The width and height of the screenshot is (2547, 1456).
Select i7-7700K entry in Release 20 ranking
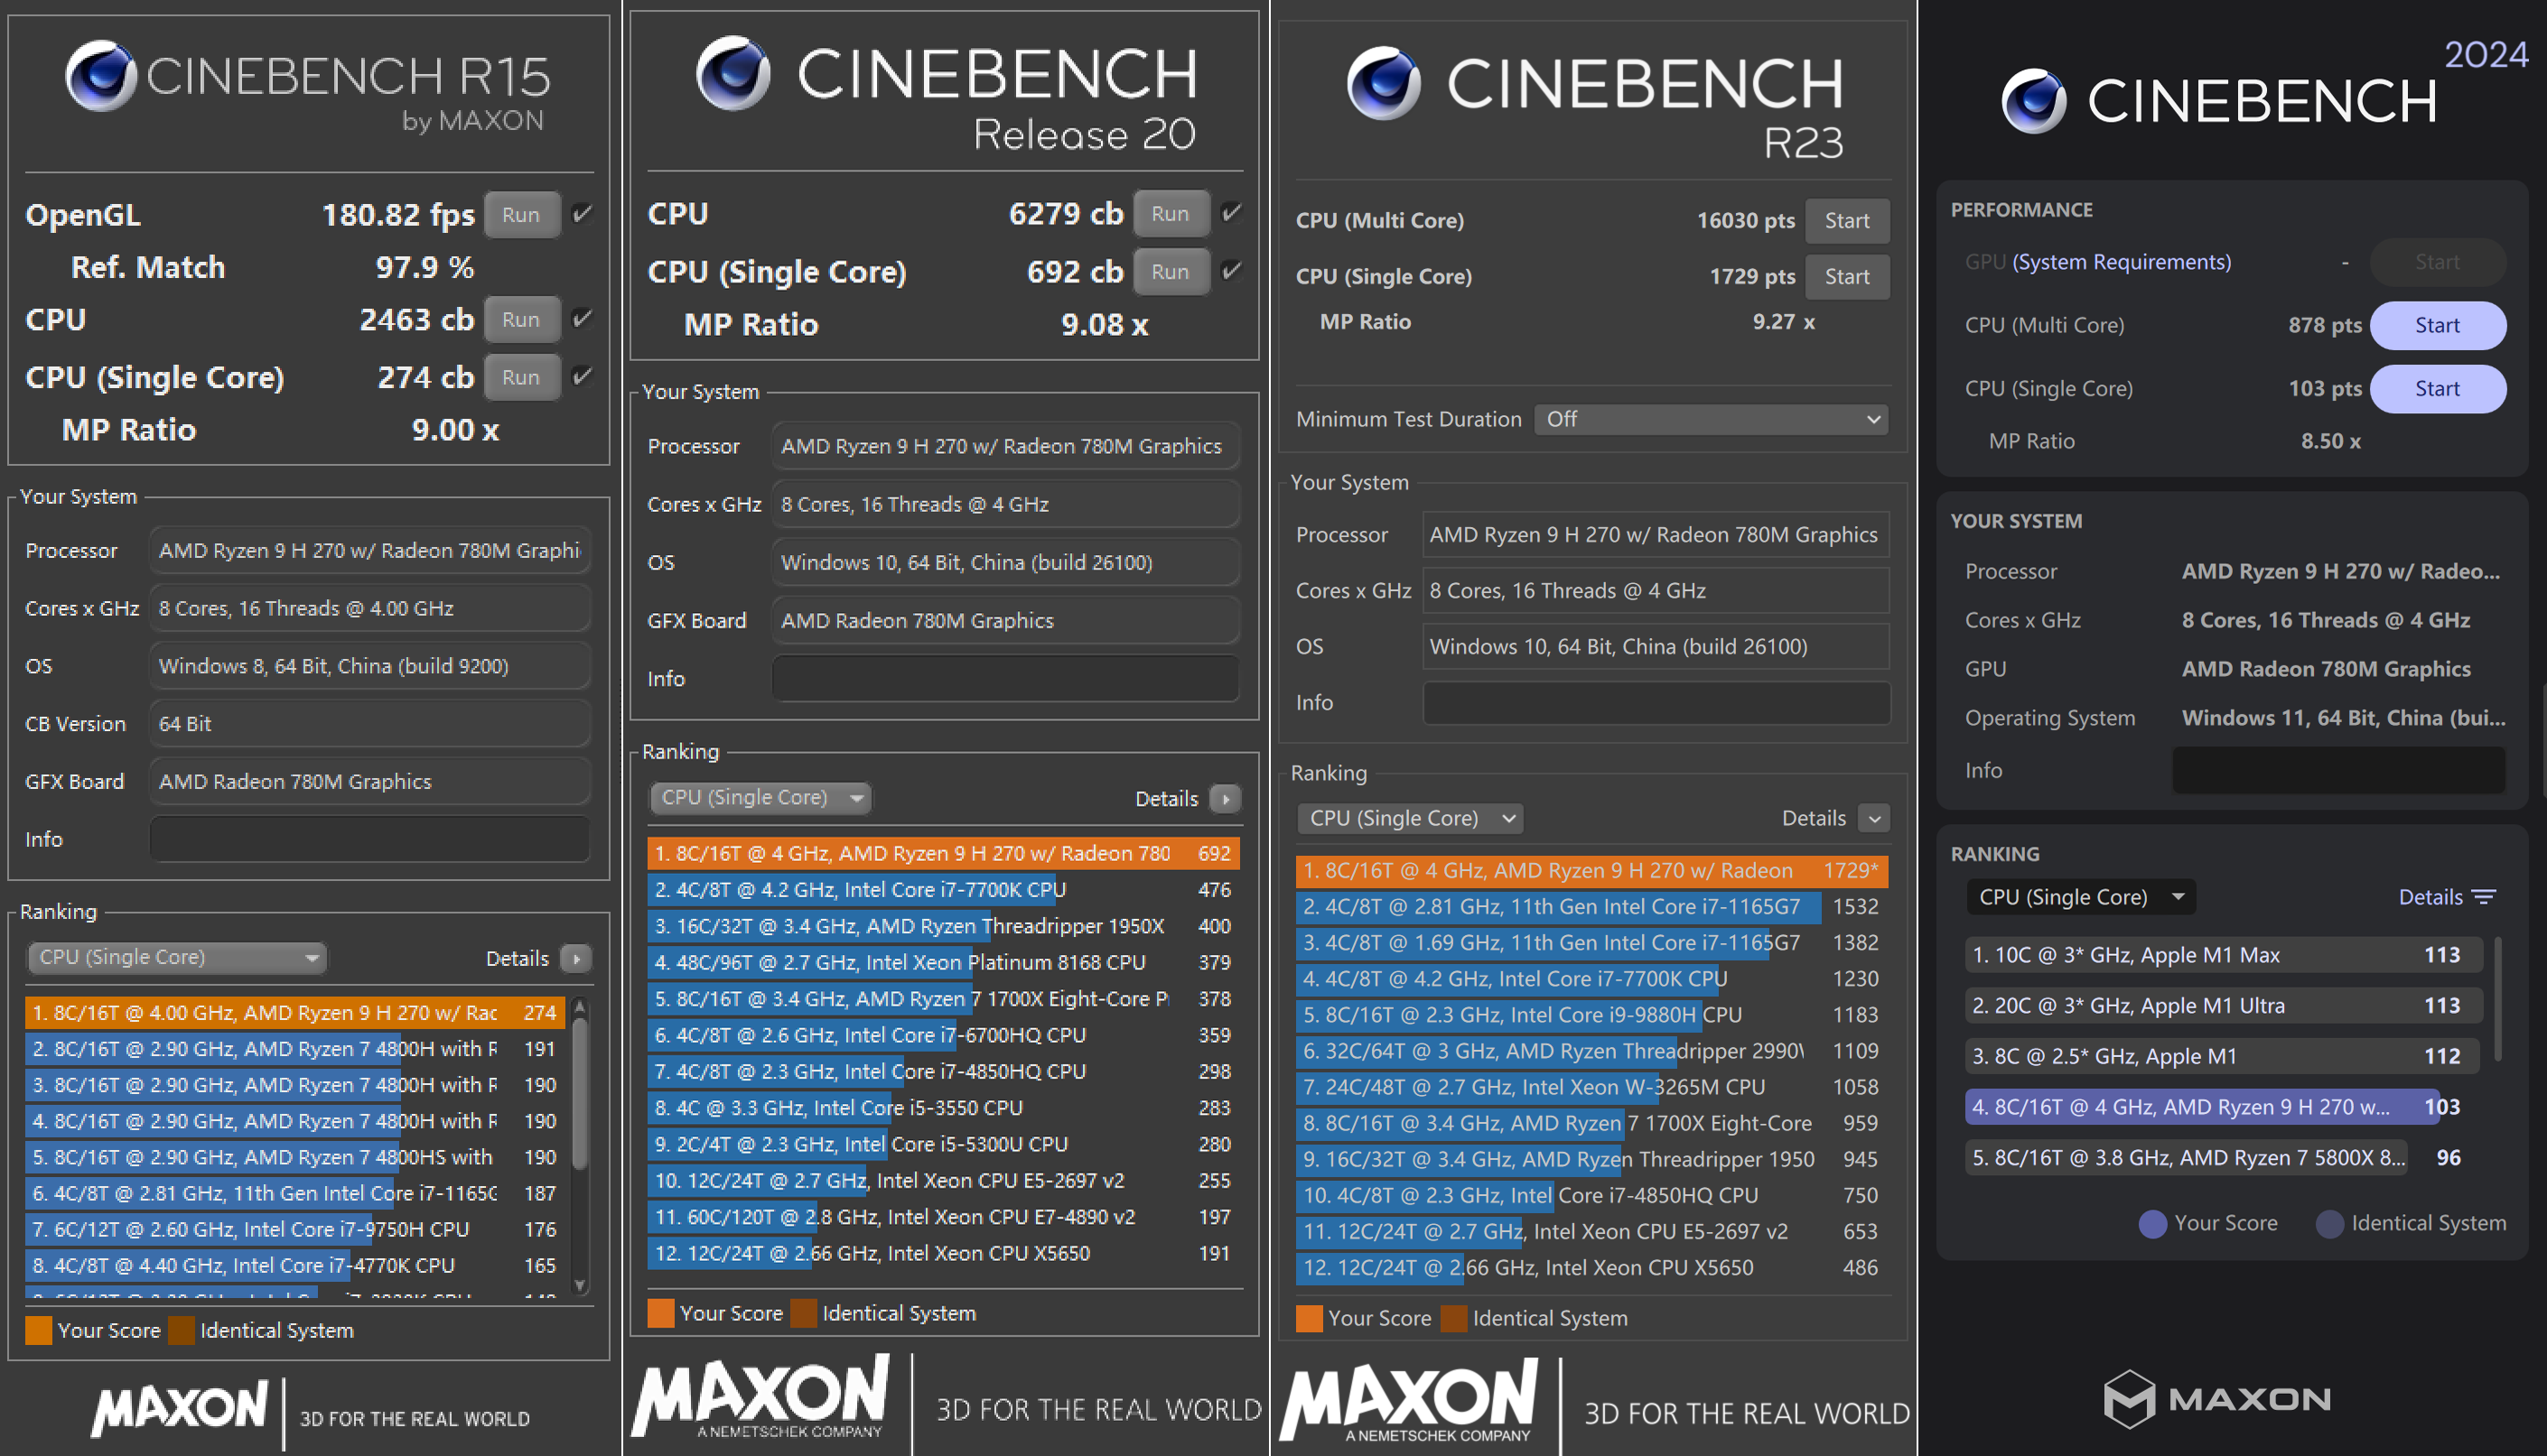940,890
